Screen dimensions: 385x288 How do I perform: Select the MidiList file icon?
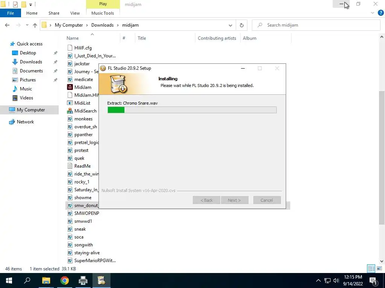tap(70, 103)
